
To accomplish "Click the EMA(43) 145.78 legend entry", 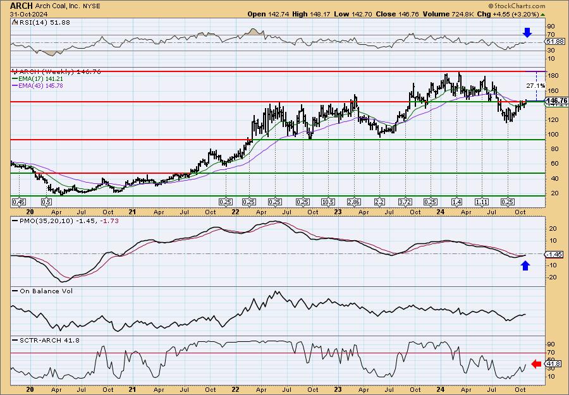I will (x=37, y=85).
